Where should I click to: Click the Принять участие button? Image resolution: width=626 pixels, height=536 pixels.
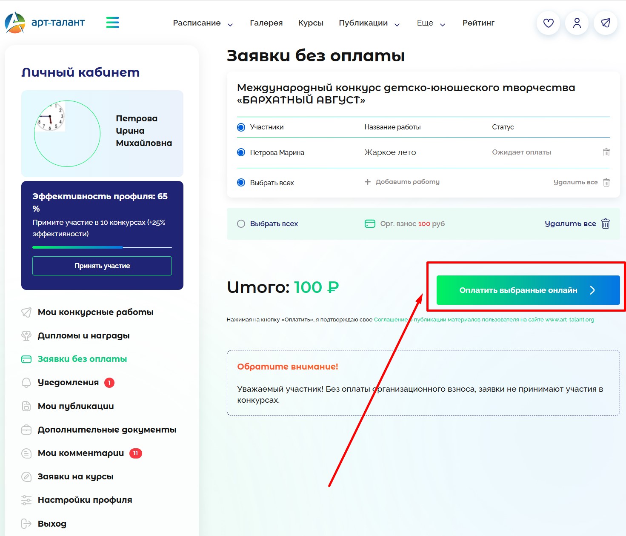102,266
